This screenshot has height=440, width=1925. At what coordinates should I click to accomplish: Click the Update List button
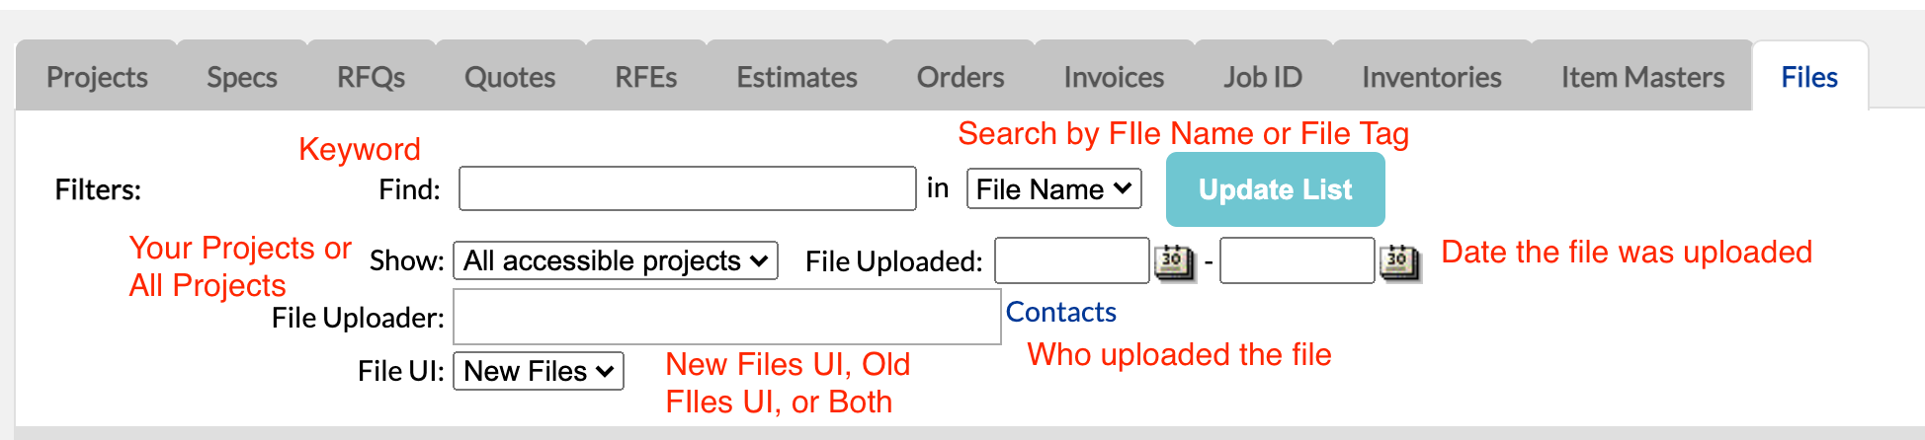coord(1276,189)
